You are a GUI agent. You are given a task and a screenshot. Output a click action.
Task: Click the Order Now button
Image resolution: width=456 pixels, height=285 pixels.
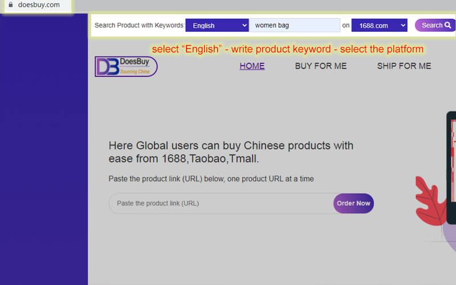[353, 203]
